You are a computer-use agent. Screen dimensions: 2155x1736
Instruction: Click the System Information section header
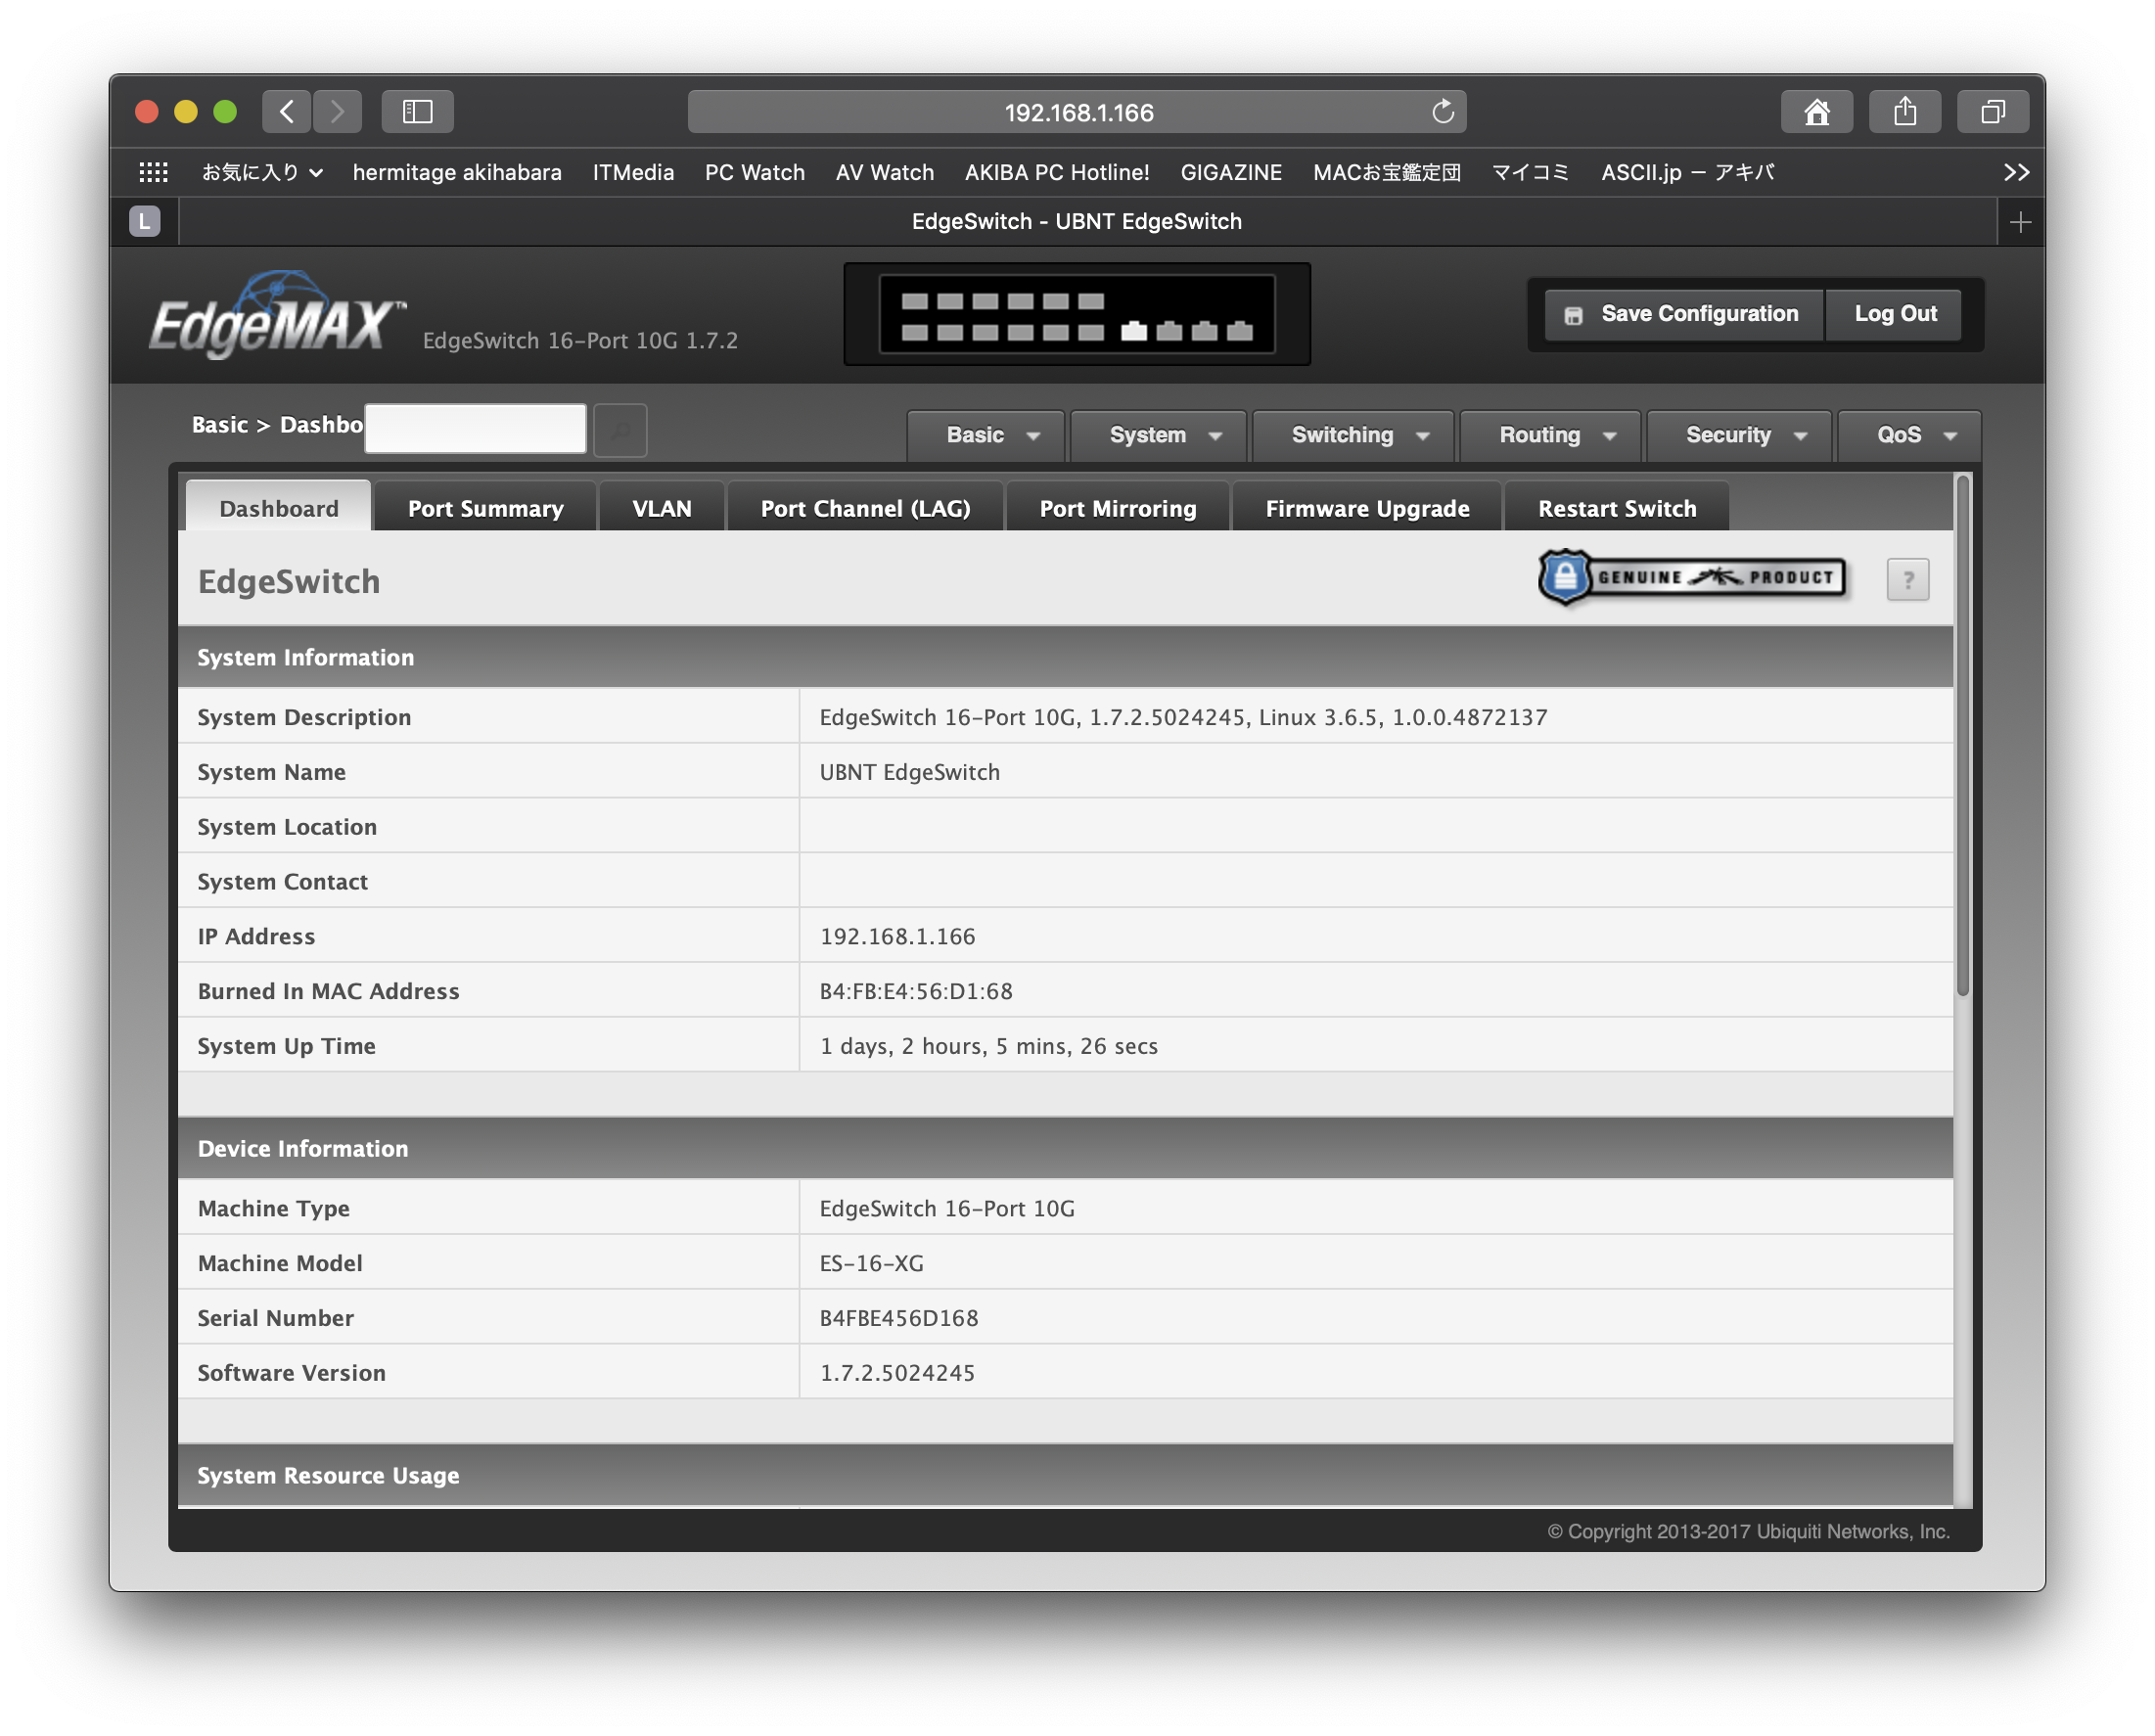point(1065,657)
